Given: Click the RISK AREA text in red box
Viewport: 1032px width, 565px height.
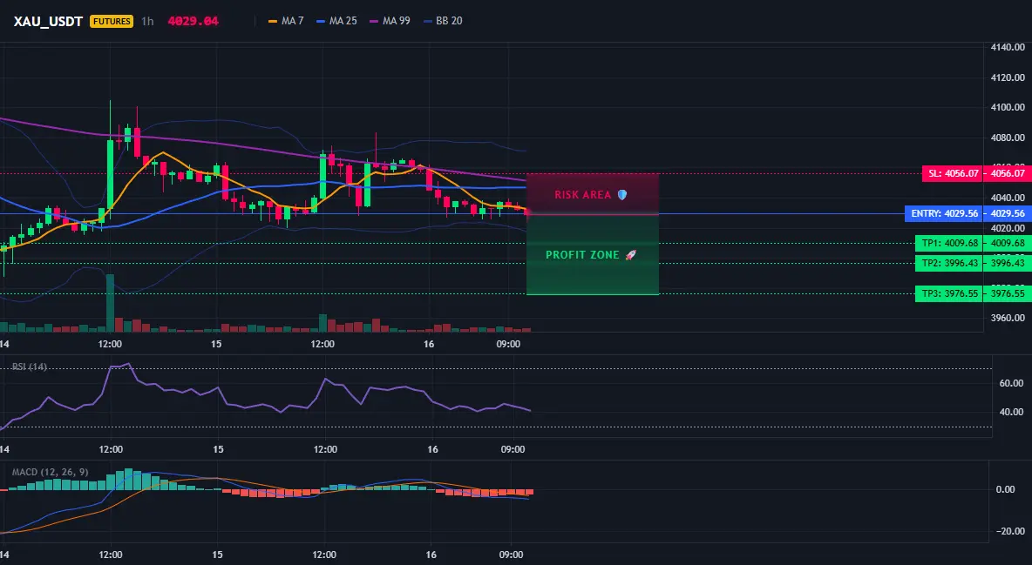Looking at the screenshot, I should coord(582,195).
